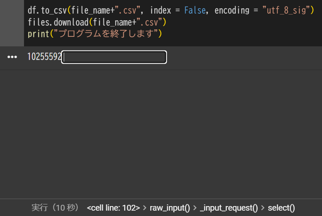Viewport: 322px width, 216px height.
Task: Select the raw_input() stack frame link
Action: [170, 208]
